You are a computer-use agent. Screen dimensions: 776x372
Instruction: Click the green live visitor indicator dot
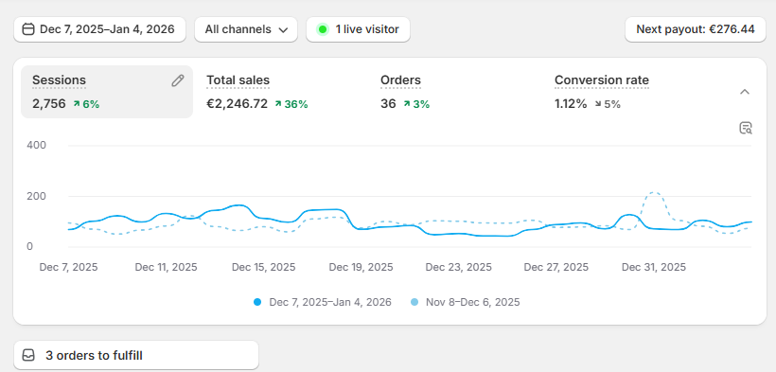click(x=323, y=29)
